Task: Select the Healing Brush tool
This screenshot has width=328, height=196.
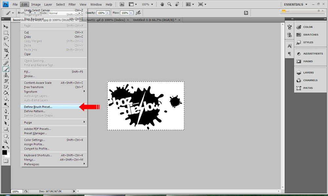Action: (x=6, y=63)
